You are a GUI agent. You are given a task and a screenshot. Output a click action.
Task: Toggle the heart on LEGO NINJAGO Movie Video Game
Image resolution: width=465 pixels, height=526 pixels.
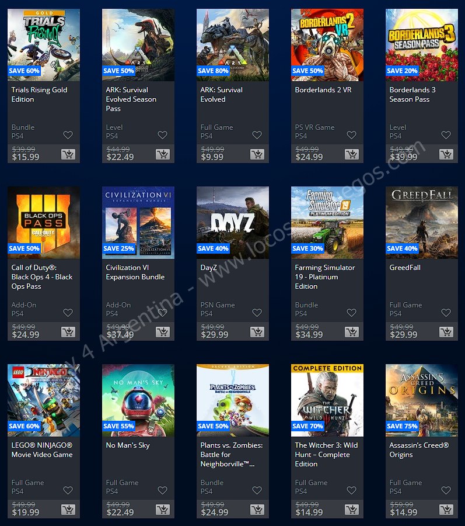tap(68, 490)
